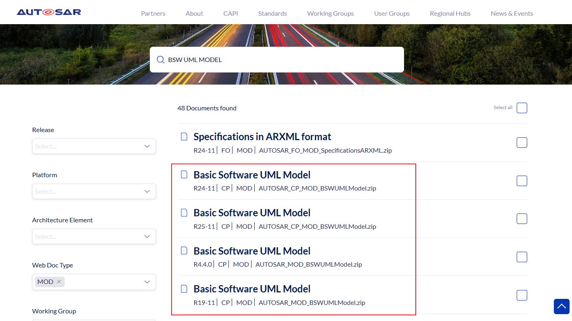This screenshot has height=321, width=572.
Task: Click the 48 Documents found text
Action: coord(207,108)
